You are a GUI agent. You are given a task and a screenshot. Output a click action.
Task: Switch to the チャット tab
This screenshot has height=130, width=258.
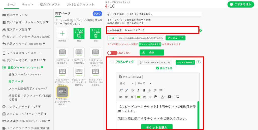pos(28,5)
